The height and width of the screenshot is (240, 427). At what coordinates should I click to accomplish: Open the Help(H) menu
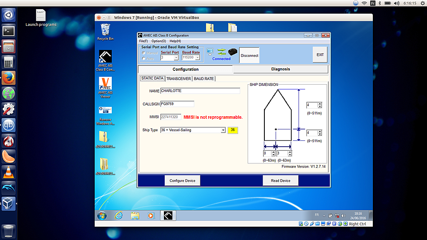pyautogui.click(x=175, y=41)
